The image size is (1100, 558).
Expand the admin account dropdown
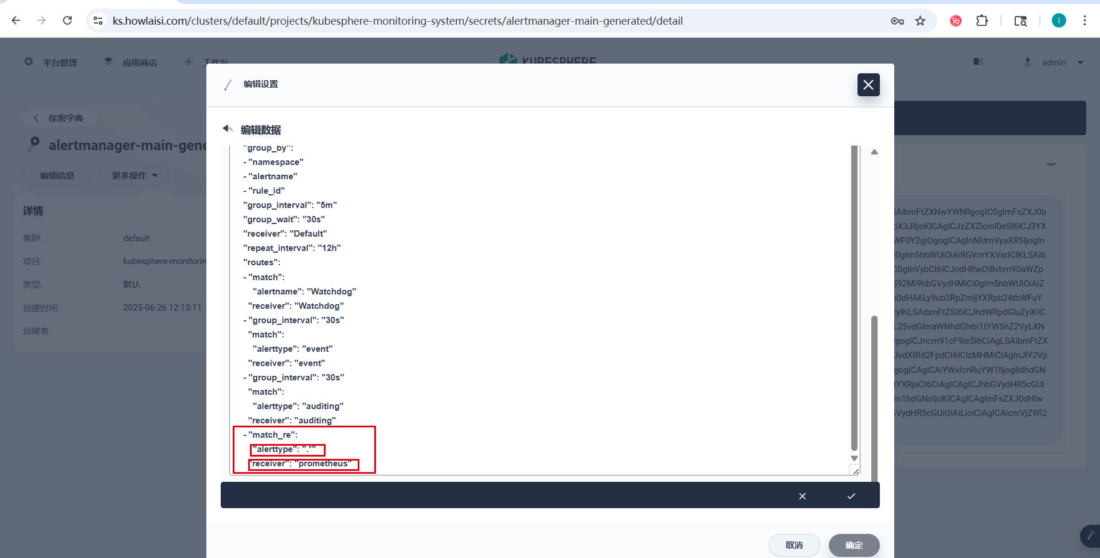(x=1081, y=62)
